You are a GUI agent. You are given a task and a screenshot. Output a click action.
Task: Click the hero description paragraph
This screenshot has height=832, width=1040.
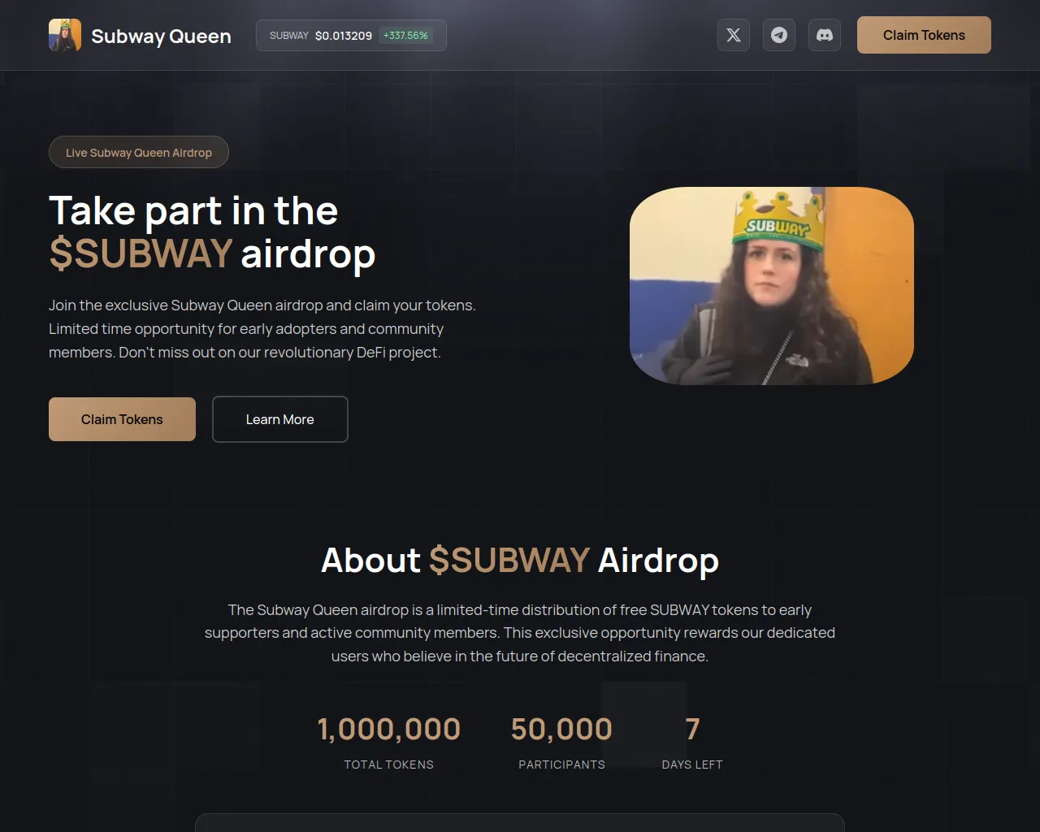coord(262,329)
